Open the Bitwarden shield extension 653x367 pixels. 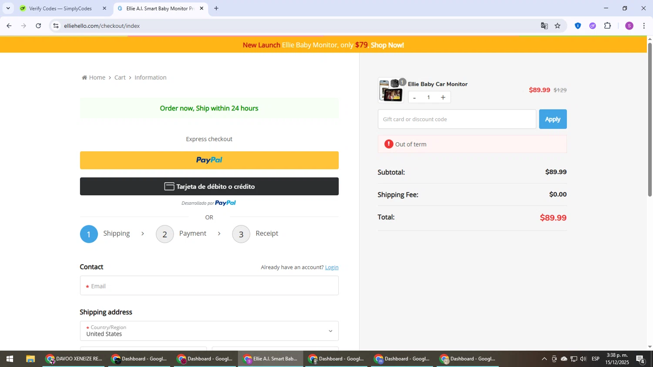pyautogui.click(x=578, y=26)
